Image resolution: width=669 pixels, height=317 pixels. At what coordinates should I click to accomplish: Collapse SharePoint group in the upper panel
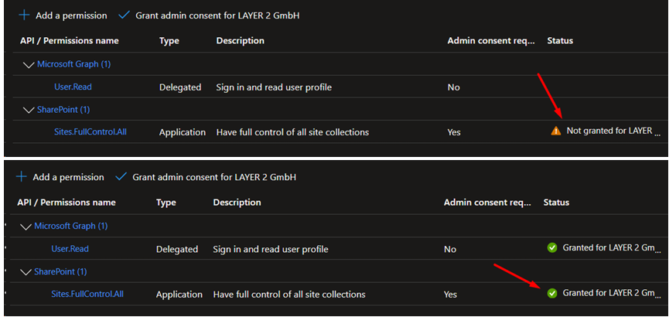[29, 110]
